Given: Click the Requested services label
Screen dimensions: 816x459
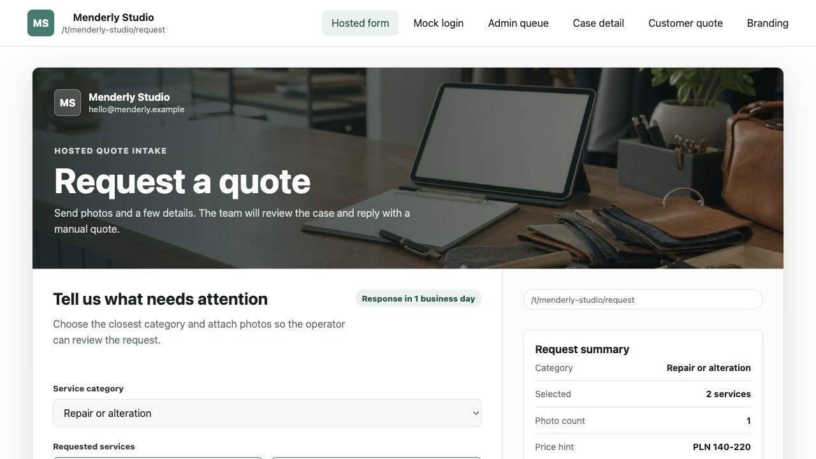Looking at the screenshot, I should pos(94,446).
